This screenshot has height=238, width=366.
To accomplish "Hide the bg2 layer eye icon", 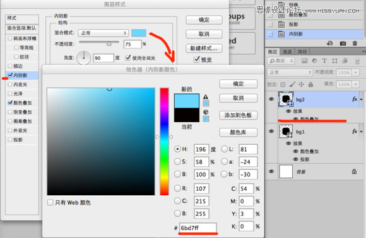I will pos(271,99).
